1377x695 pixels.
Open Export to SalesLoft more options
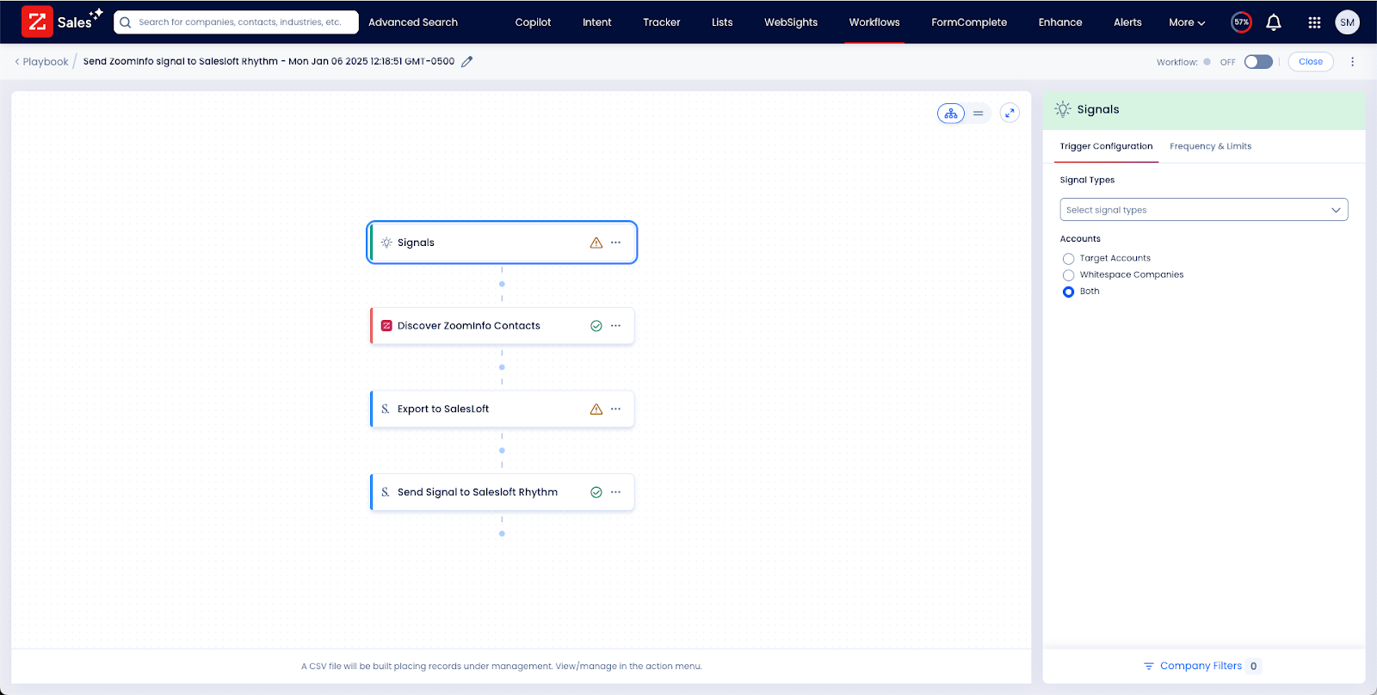pyautogui.click(x=615, y=409)
